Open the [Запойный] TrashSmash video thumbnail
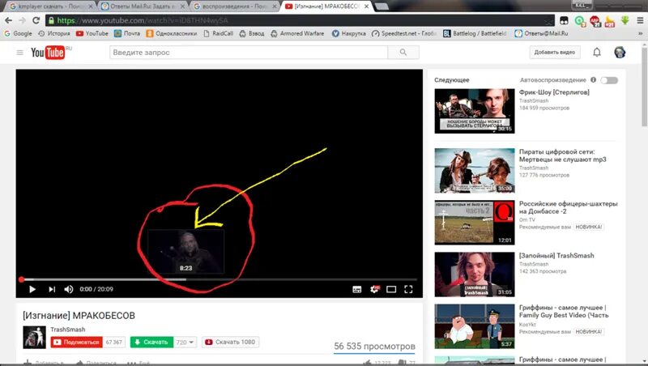Image resolution: width=648 pixels, height=366 pixels. point(475,274)
